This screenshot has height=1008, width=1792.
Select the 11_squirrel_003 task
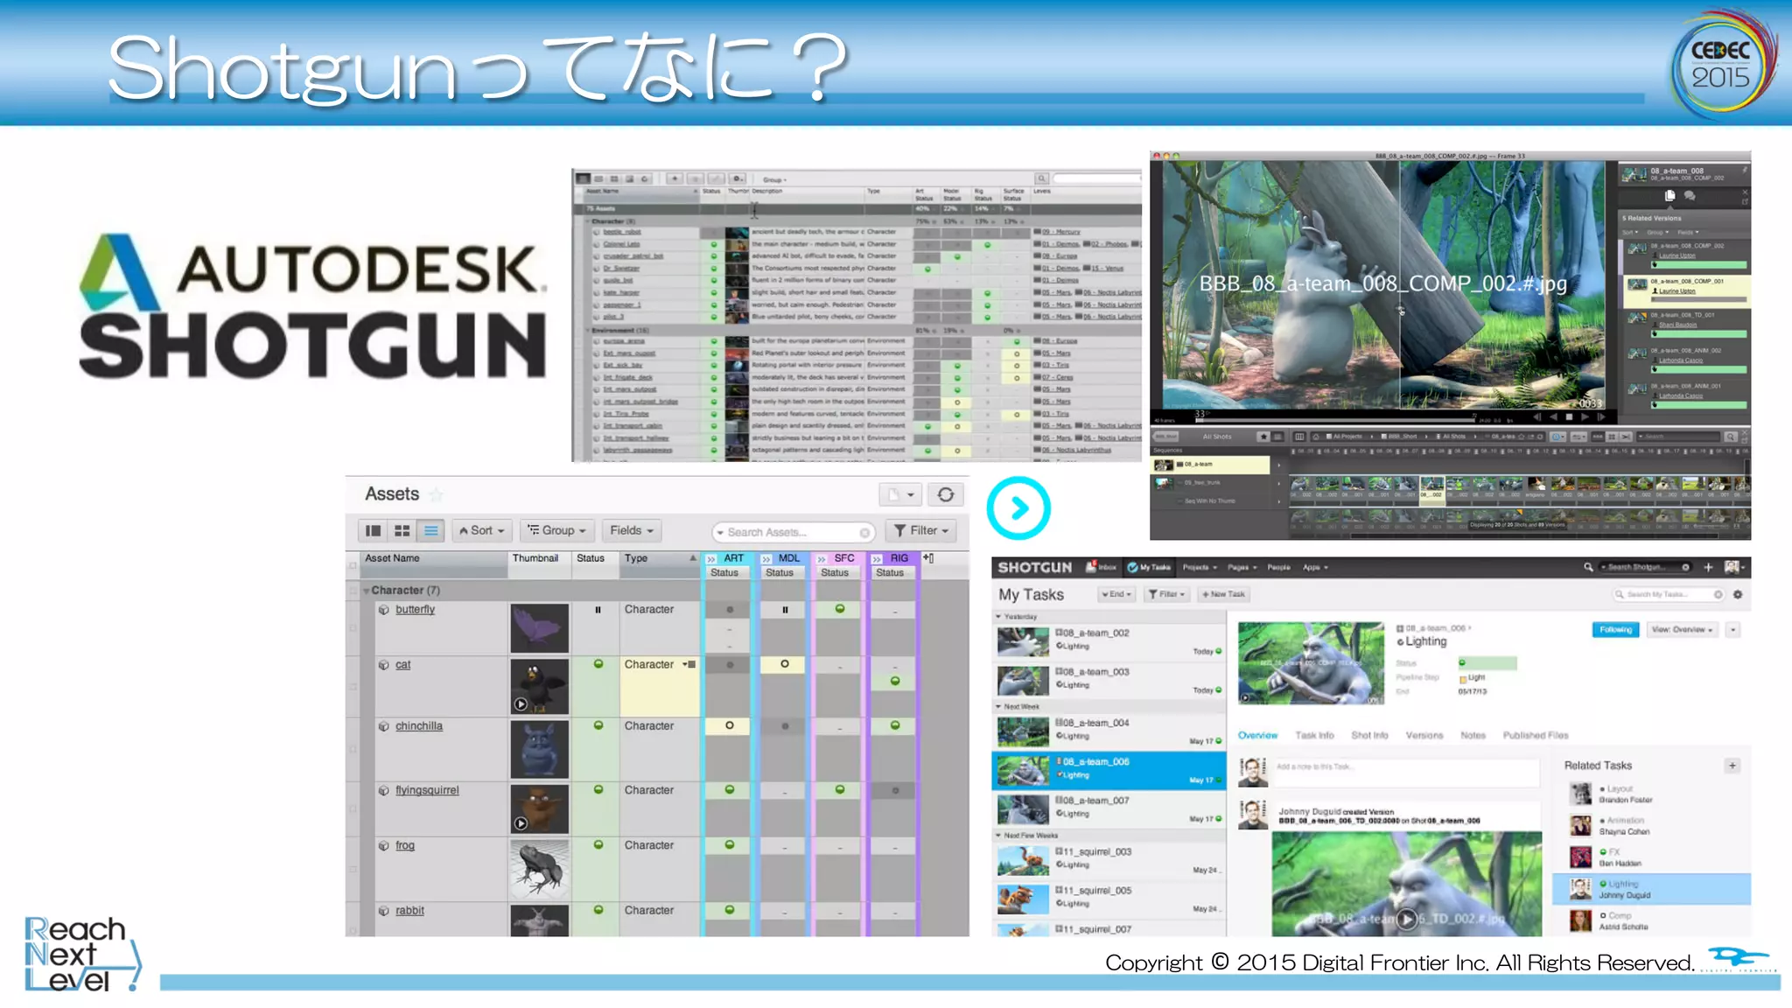pos(1109,859)
